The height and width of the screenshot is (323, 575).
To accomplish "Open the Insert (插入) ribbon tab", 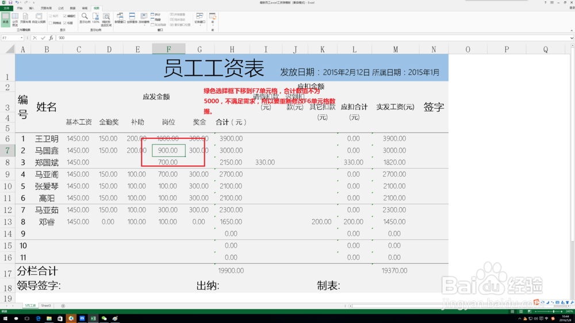I will tap(32, 8).
